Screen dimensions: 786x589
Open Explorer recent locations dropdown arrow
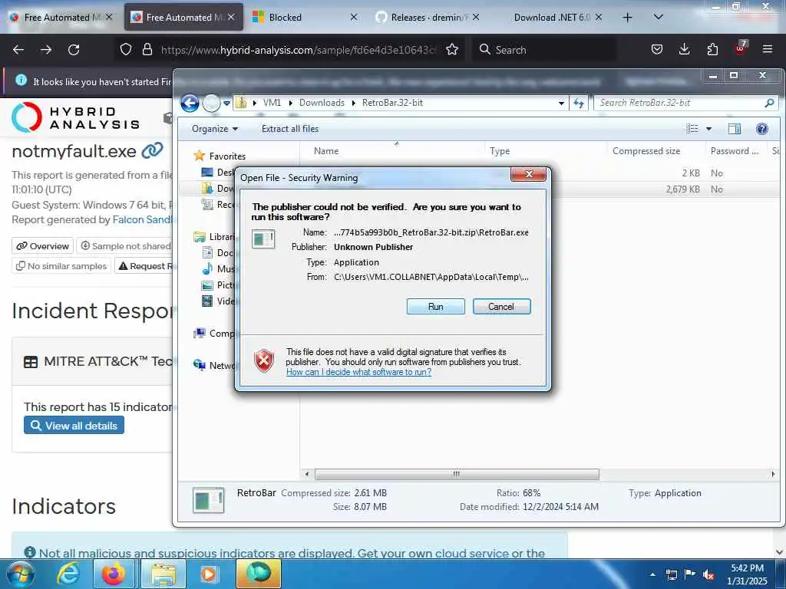tap(227, 104)
